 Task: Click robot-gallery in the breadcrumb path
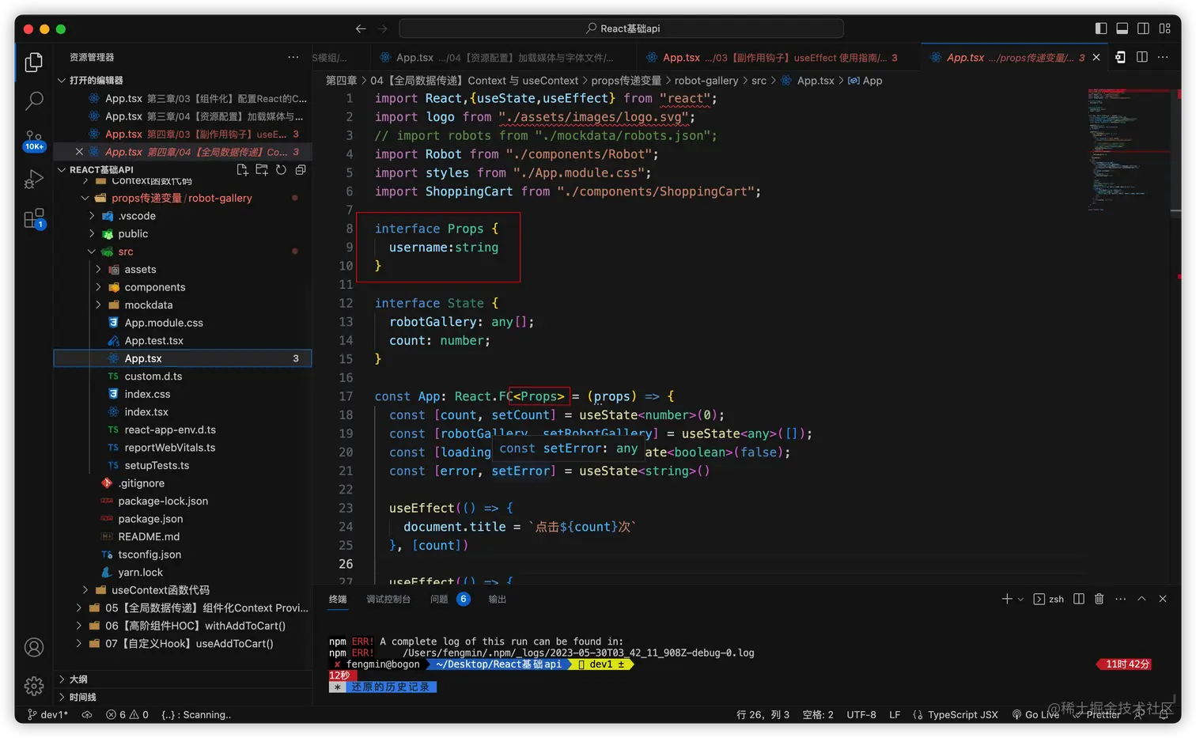tap(706, 81)
